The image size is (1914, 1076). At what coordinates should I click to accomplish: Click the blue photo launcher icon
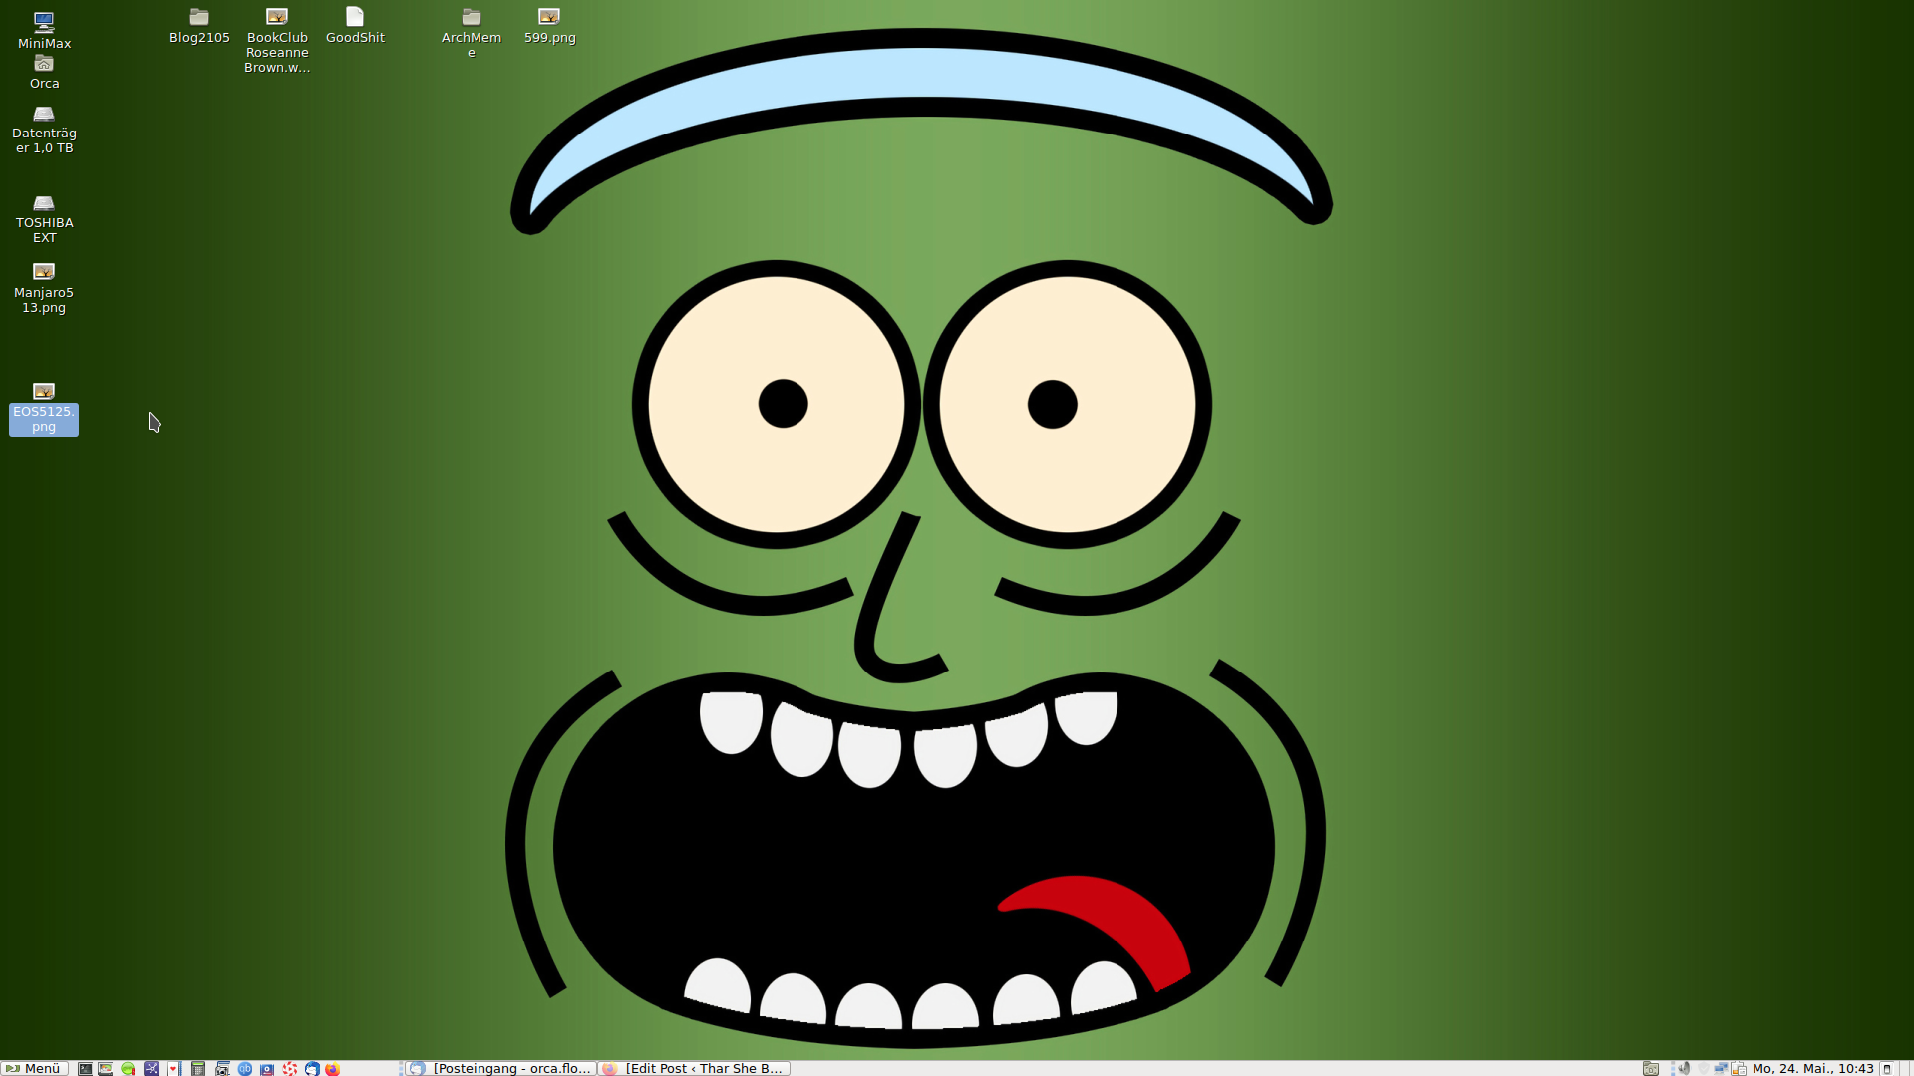pyautogui.click(x=267, y=1068)
